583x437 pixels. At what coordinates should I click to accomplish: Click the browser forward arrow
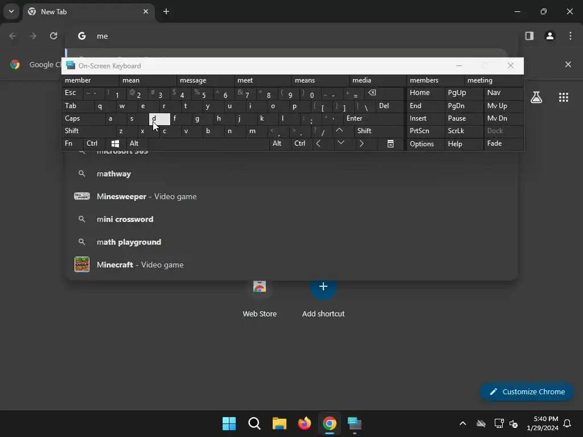tap(33, 36)
